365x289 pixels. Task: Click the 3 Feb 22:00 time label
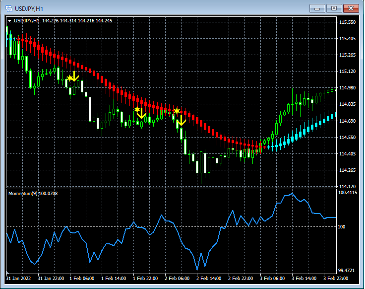point(336,279)
